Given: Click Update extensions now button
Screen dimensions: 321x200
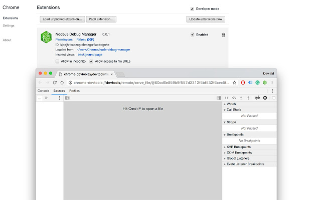Looking at the screenshot, I should pos(206,19).
